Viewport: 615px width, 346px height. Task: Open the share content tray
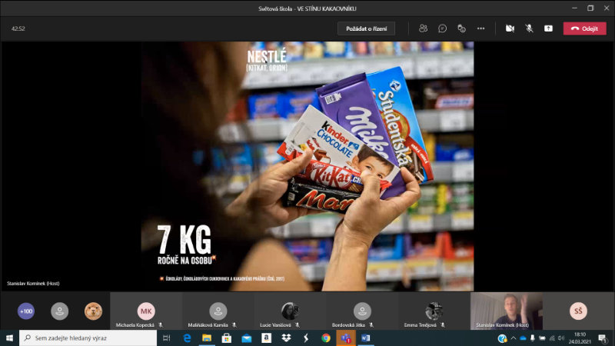[x=548, y=28]
